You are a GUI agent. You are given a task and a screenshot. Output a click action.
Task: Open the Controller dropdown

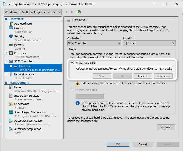[94, 43]
